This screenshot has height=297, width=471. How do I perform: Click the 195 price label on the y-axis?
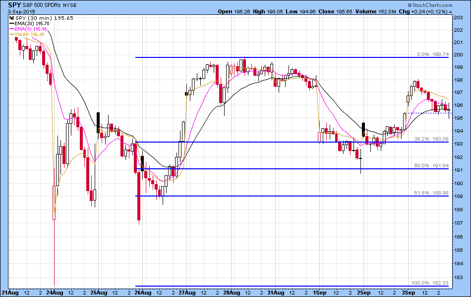(x=459, y=118)
